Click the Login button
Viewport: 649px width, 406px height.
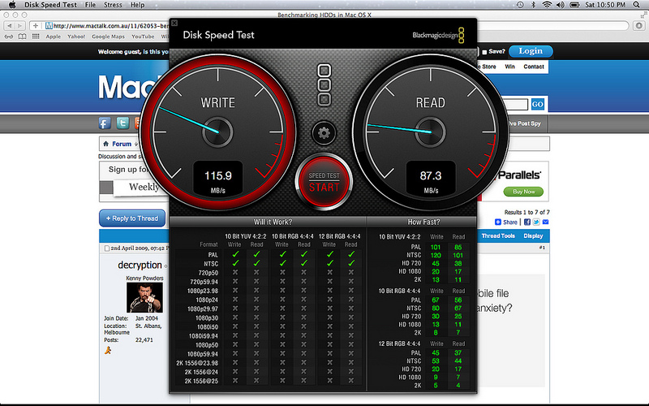tap(531, 51)
